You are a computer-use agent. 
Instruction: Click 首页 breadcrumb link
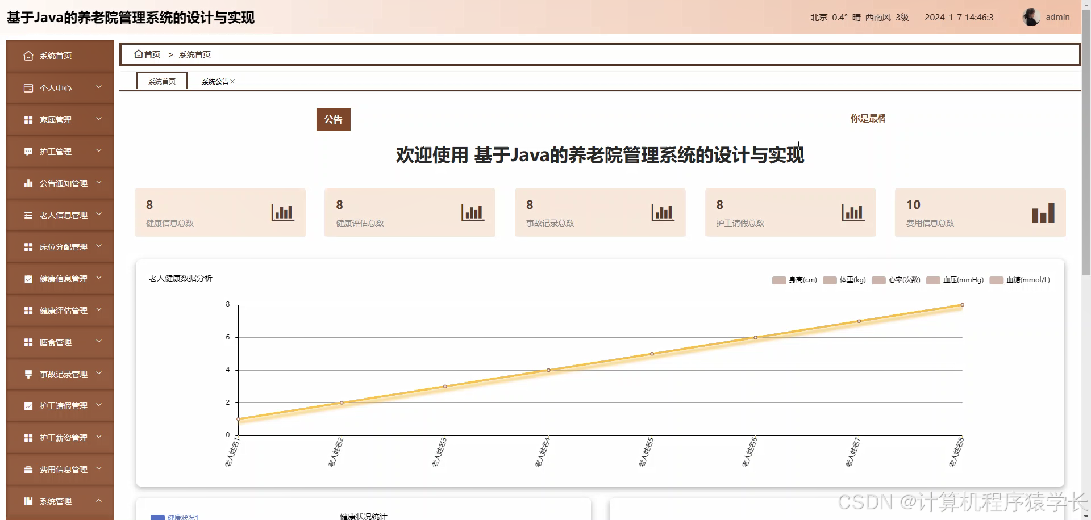[152, 54]
